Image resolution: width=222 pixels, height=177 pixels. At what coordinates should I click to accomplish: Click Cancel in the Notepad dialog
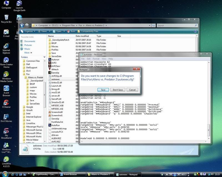pyautogui.click(x=132, y=90)
